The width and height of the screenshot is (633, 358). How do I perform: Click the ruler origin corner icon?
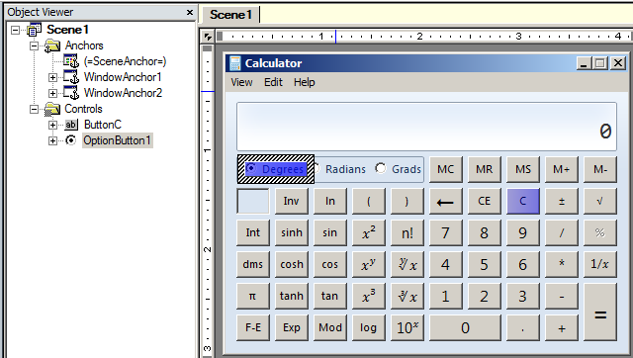[208, 37]
